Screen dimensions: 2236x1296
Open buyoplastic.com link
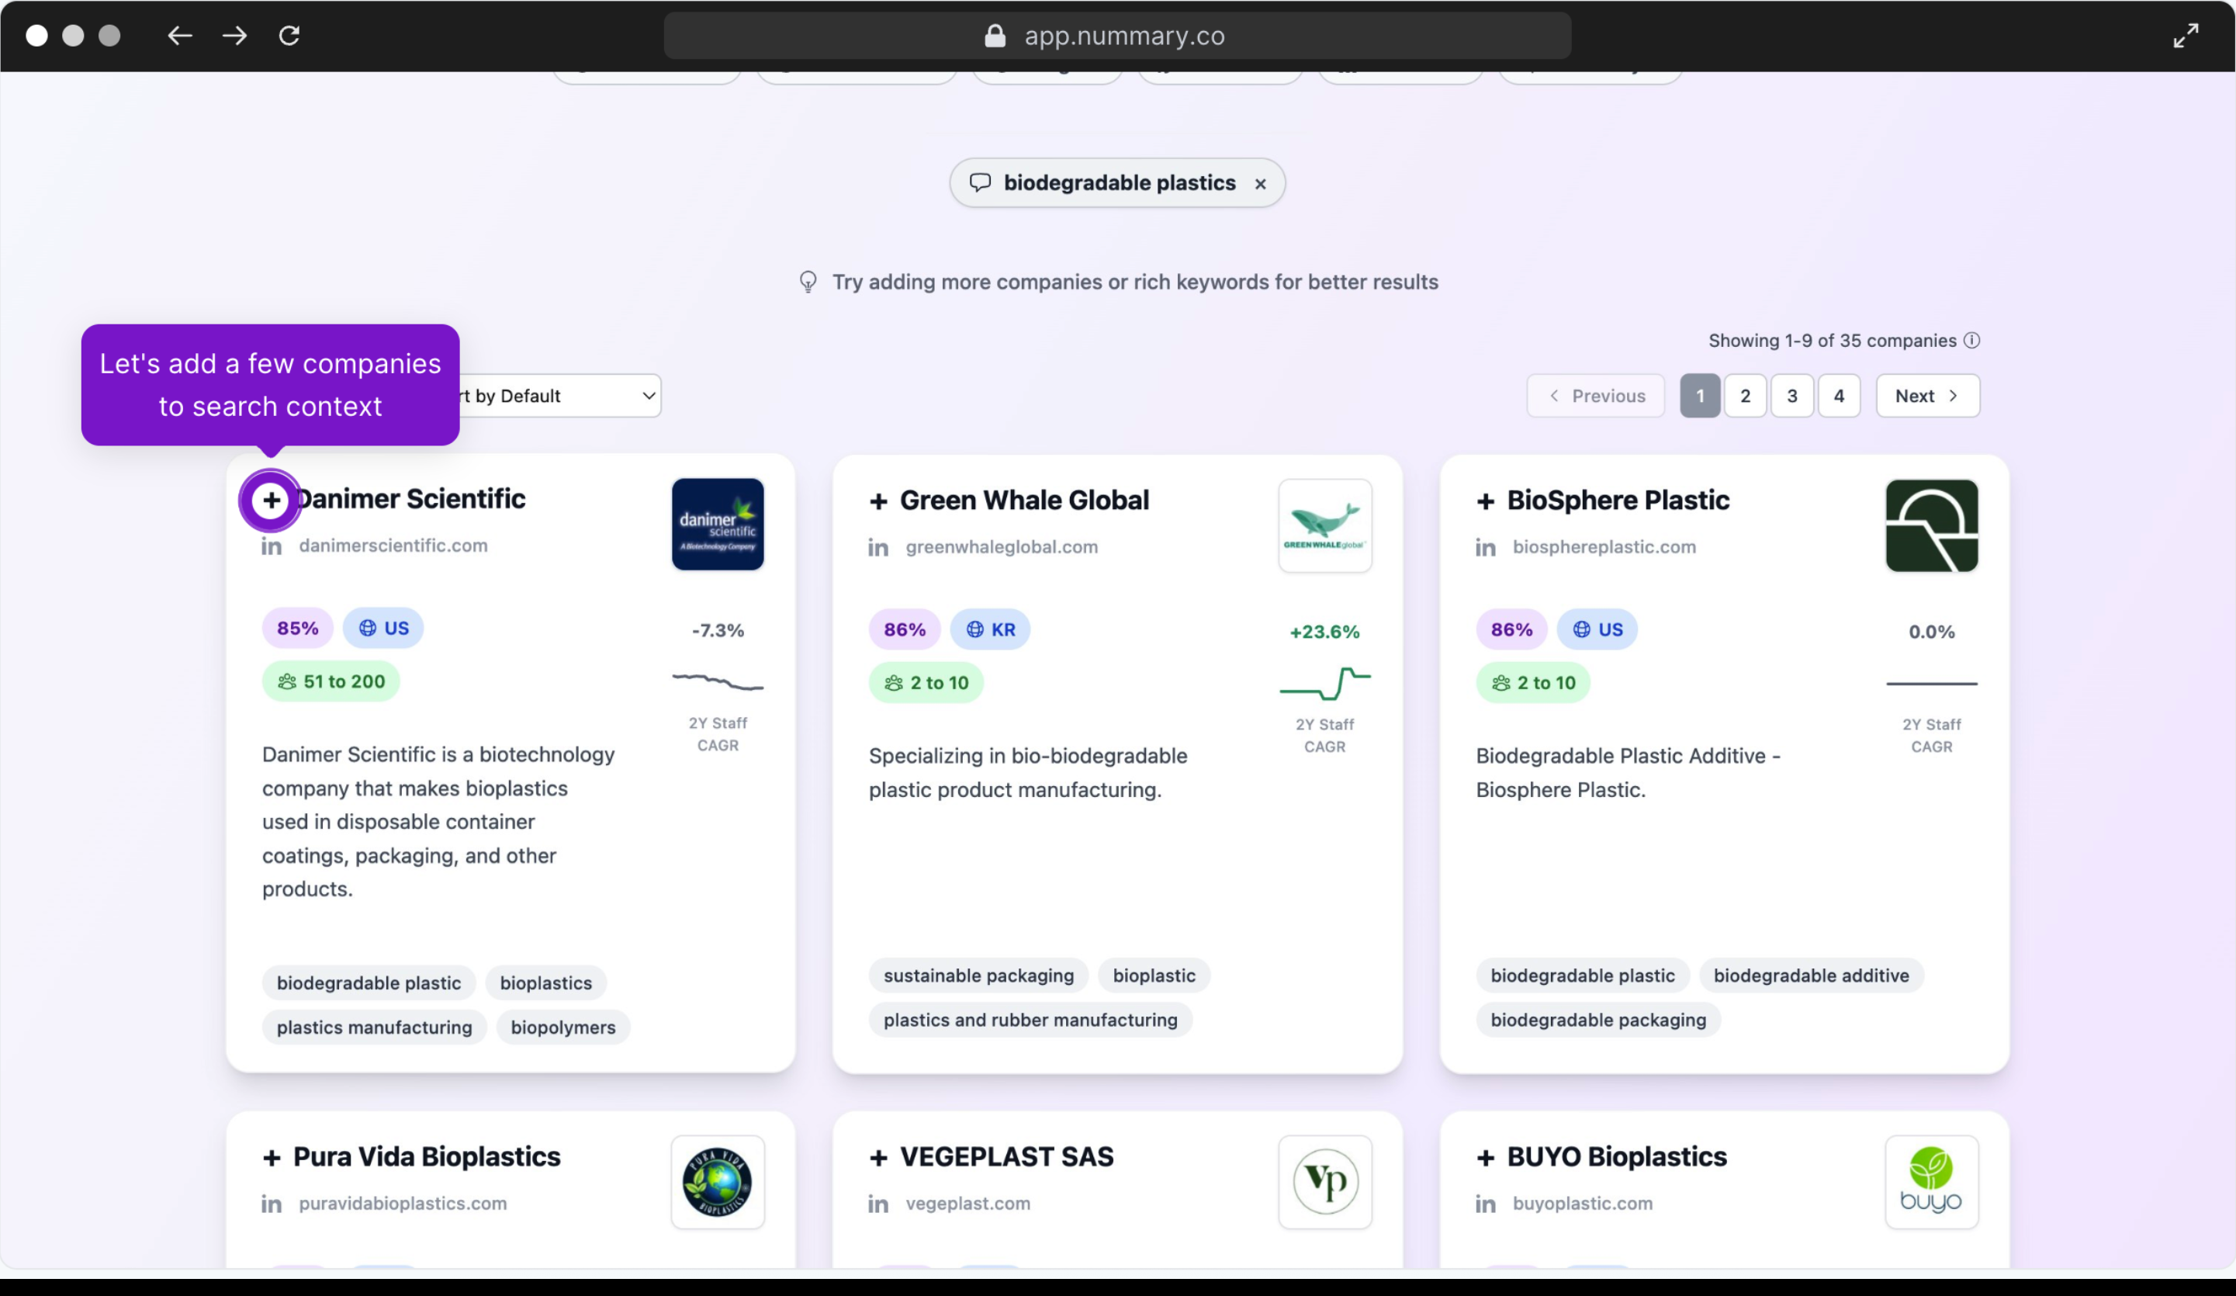pos(1583,1204)
